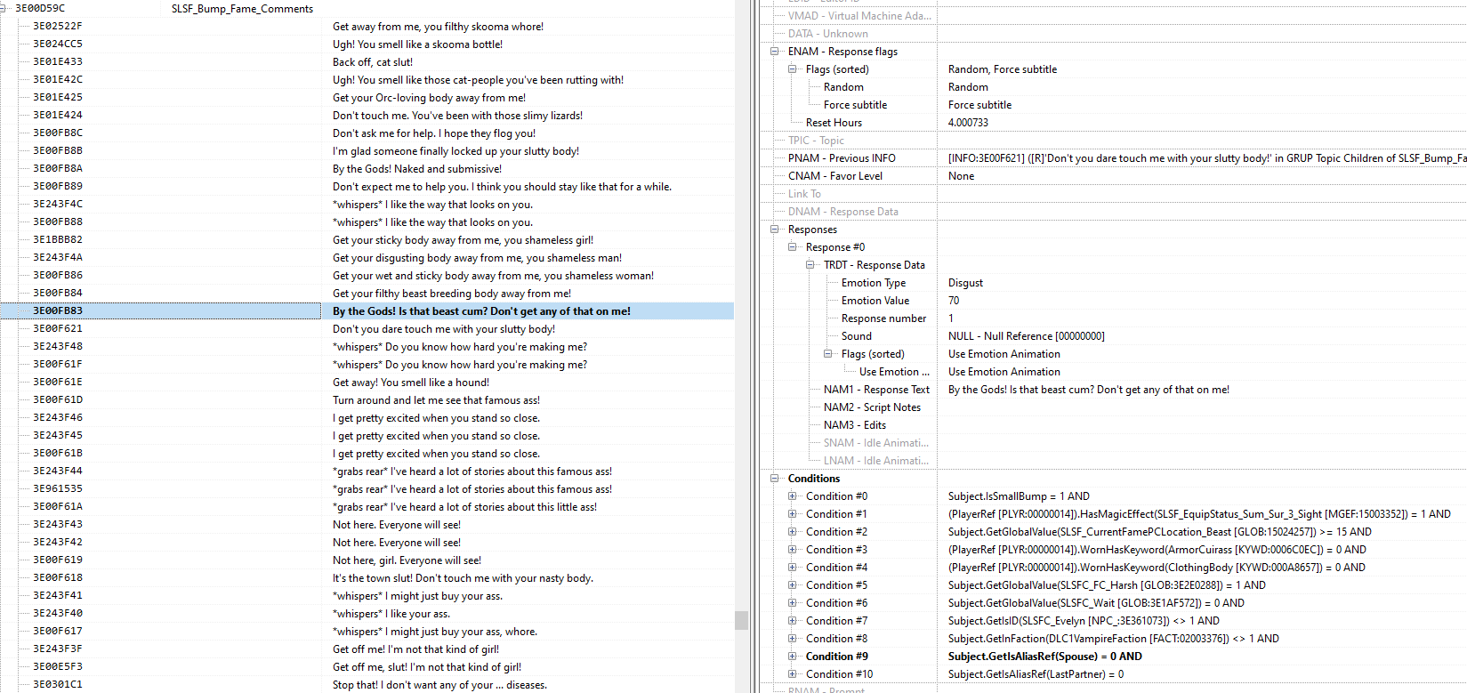
Task: Click the left list's vertical scrollbar thumb
Action: [741, 620]
